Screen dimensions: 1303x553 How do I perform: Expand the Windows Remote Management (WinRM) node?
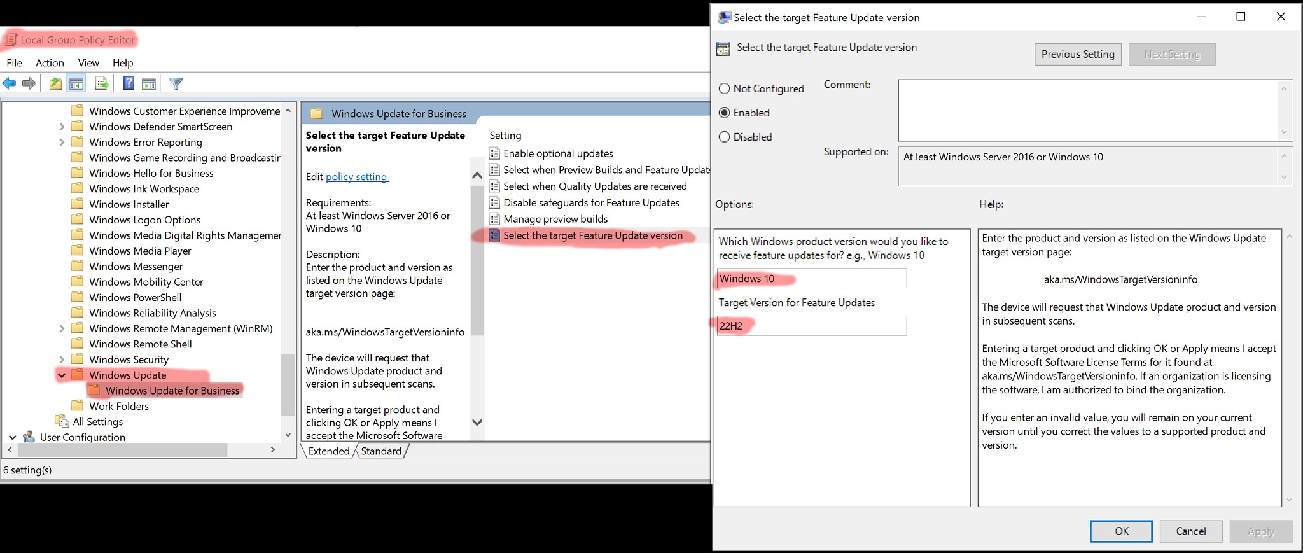click(x=62, y=328)
